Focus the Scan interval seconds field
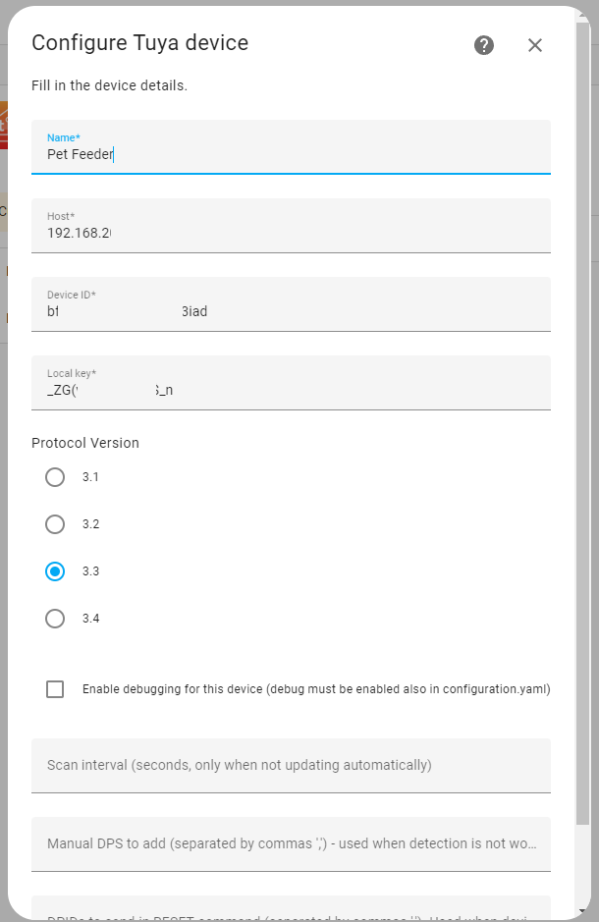 pos(291,765)
